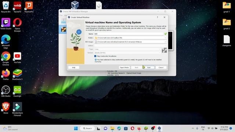Expand the Folder path dropdown
This screenshot has height=132, width=235.
click(x=165, y=38)
